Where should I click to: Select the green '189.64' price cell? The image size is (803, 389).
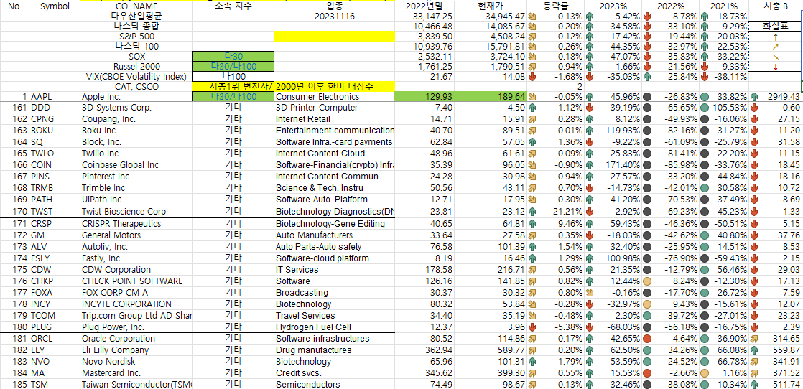click(491, 97)
